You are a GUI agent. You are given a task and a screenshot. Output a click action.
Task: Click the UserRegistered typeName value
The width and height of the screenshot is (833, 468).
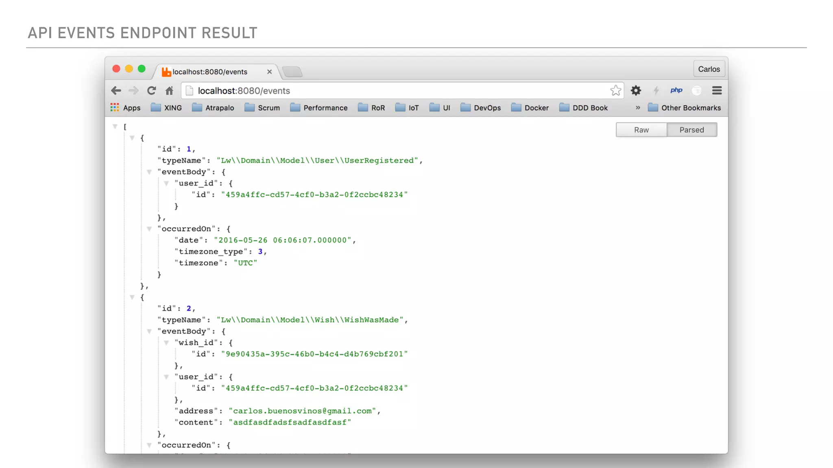[317, 160]
